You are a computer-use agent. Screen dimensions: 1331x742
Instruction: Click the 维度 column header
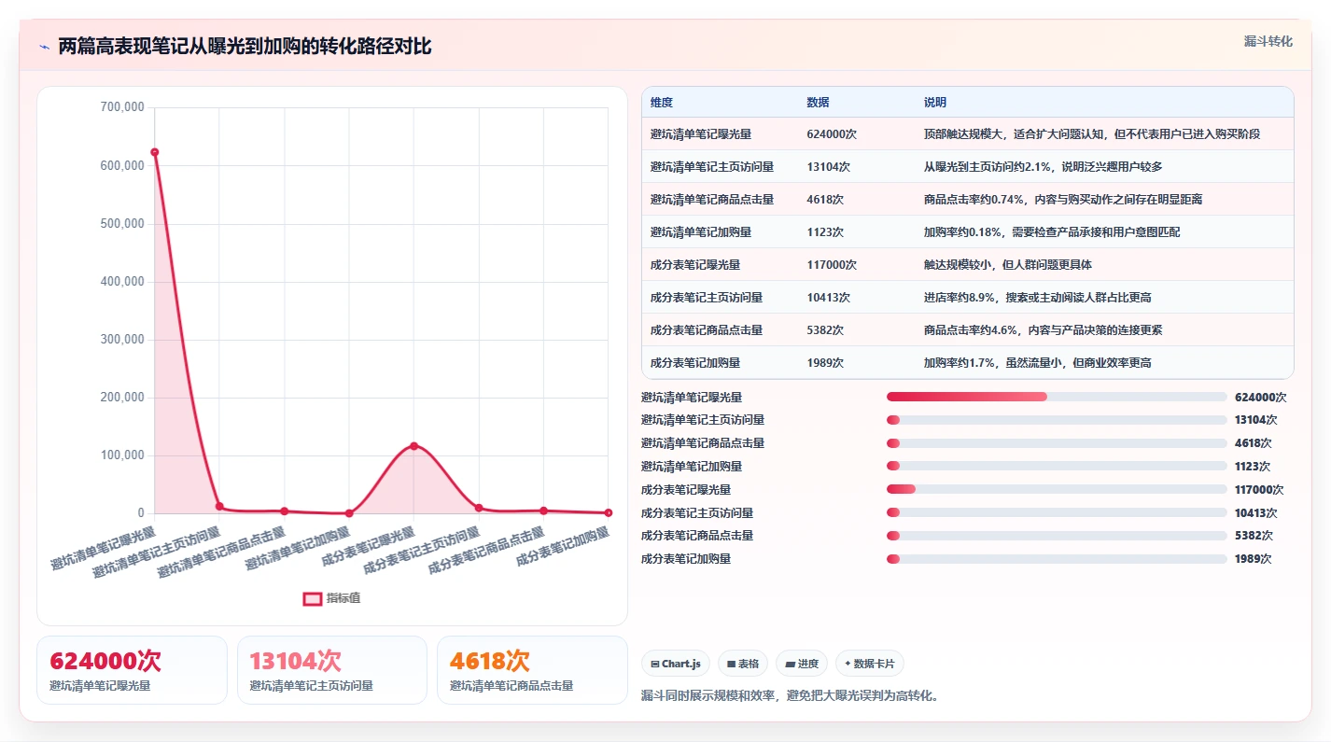click(662, 103)
